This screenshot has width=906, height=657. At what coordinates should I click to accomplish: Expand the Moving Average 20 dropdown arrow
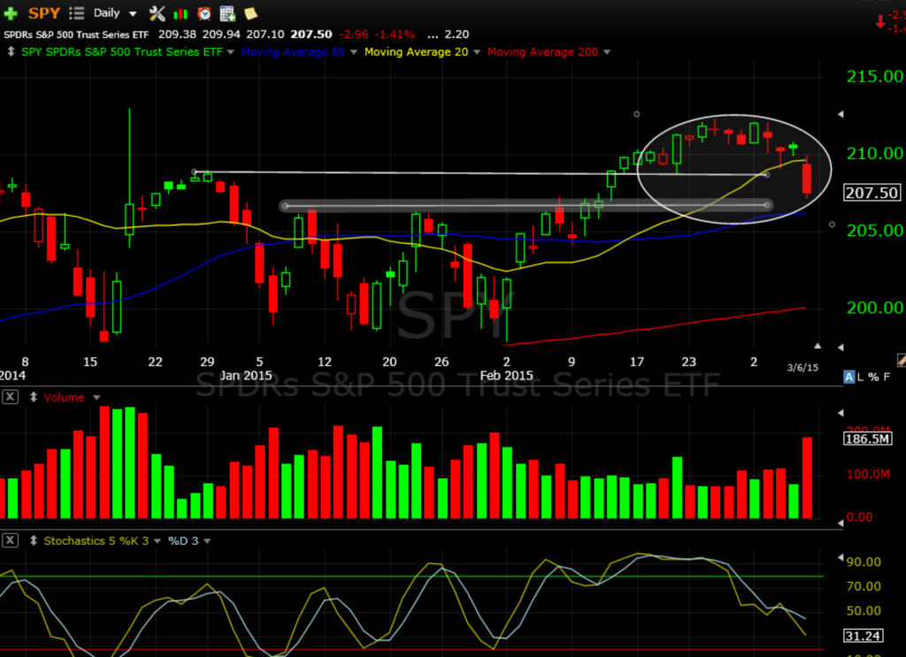click(477, 52)
